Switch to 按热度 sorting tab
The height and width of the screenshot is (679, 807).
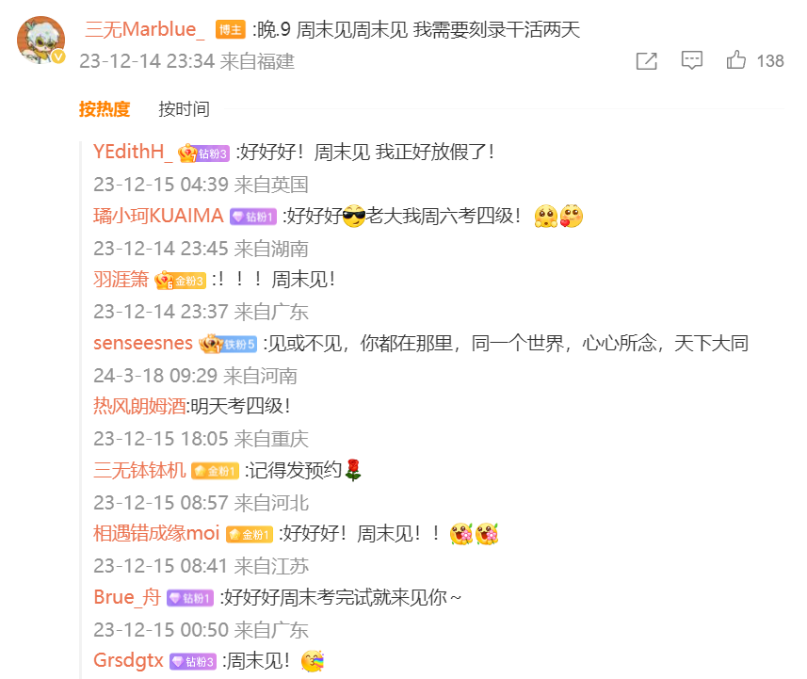(x=105, y=109)
